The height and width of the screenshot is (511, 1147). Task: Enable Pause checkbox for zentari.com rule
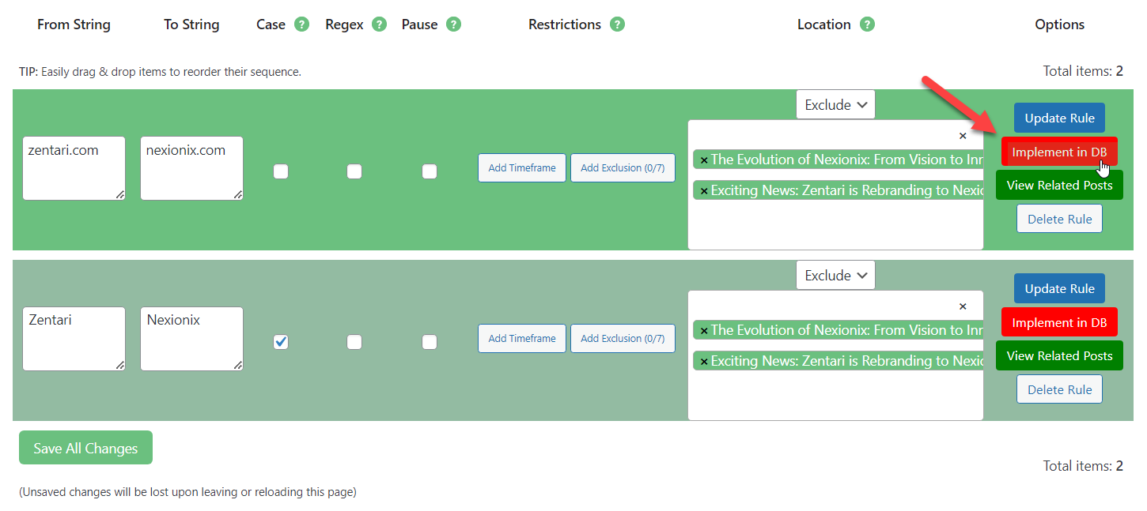click(x=430, y=171)
